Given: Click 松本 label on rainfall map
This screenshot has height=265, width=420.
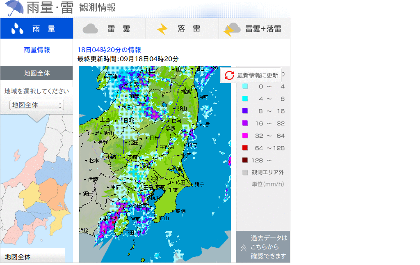Looking at the screenshot, I should [94, 160].
